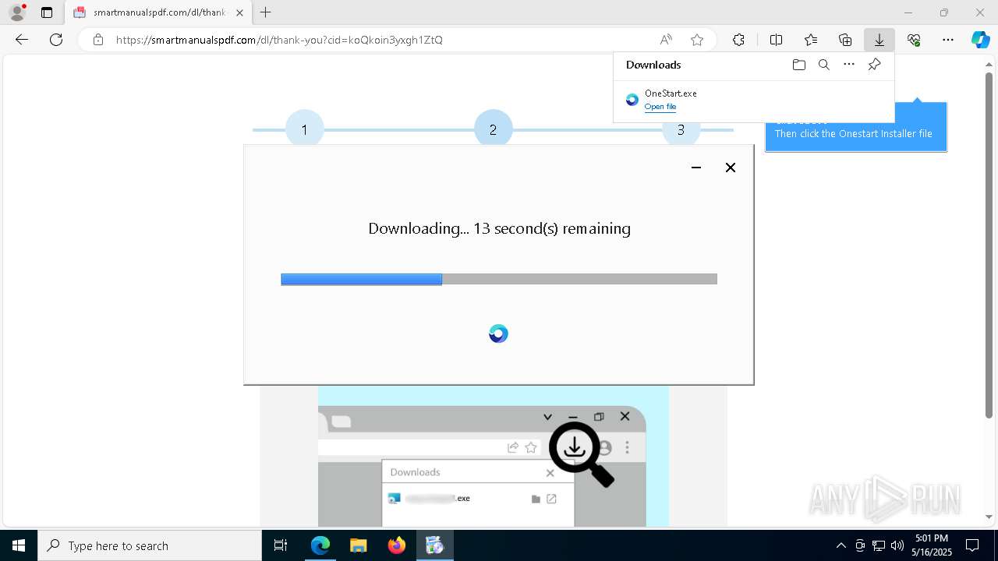Go back to previous page
This screenshot has height=561, width=998.
(22, 40)
